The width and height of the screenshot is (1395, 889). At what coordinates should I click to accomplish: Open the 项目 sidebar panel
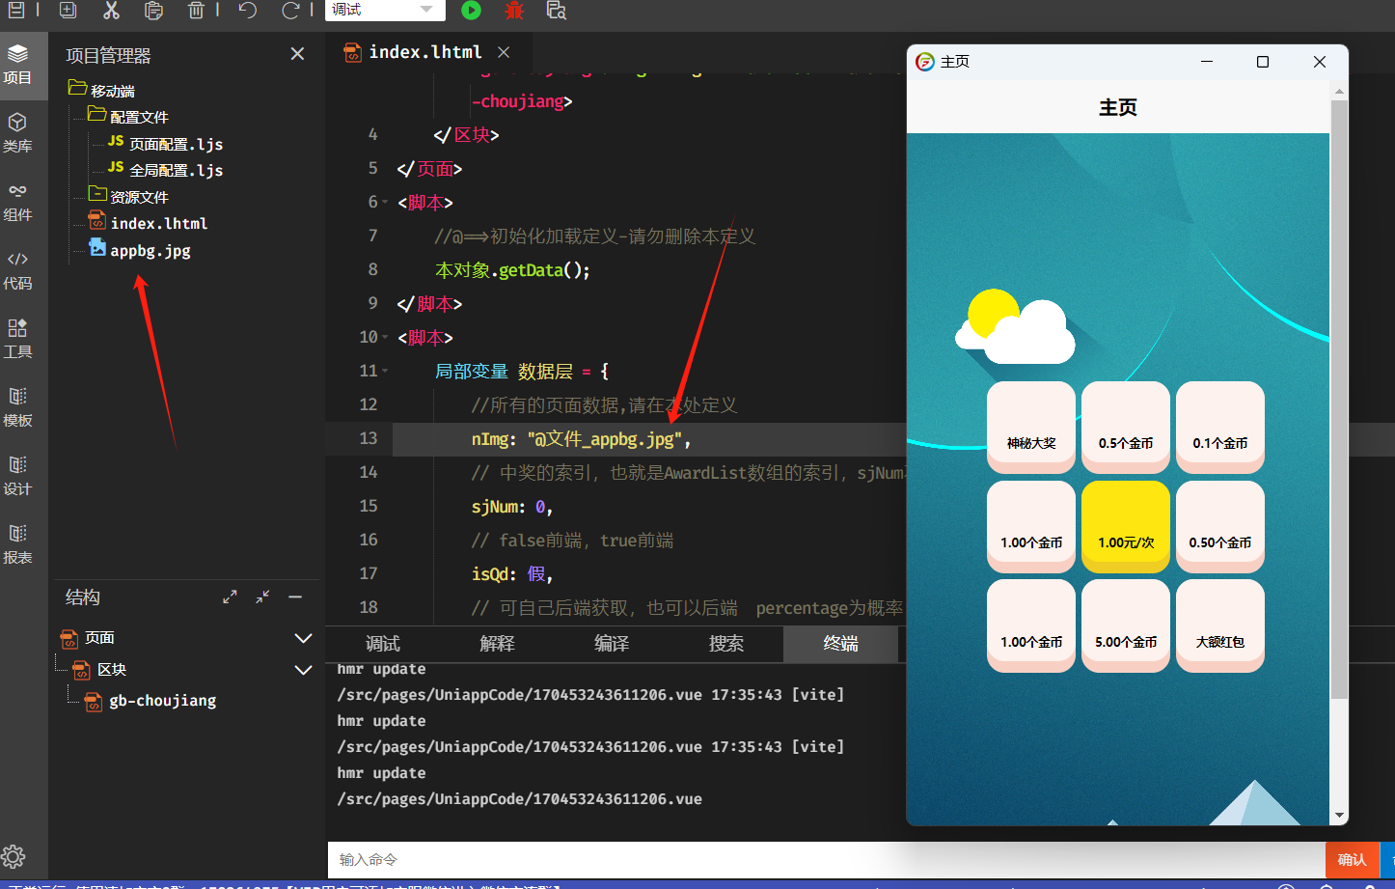pyautogui.click(x=17, y=65)
